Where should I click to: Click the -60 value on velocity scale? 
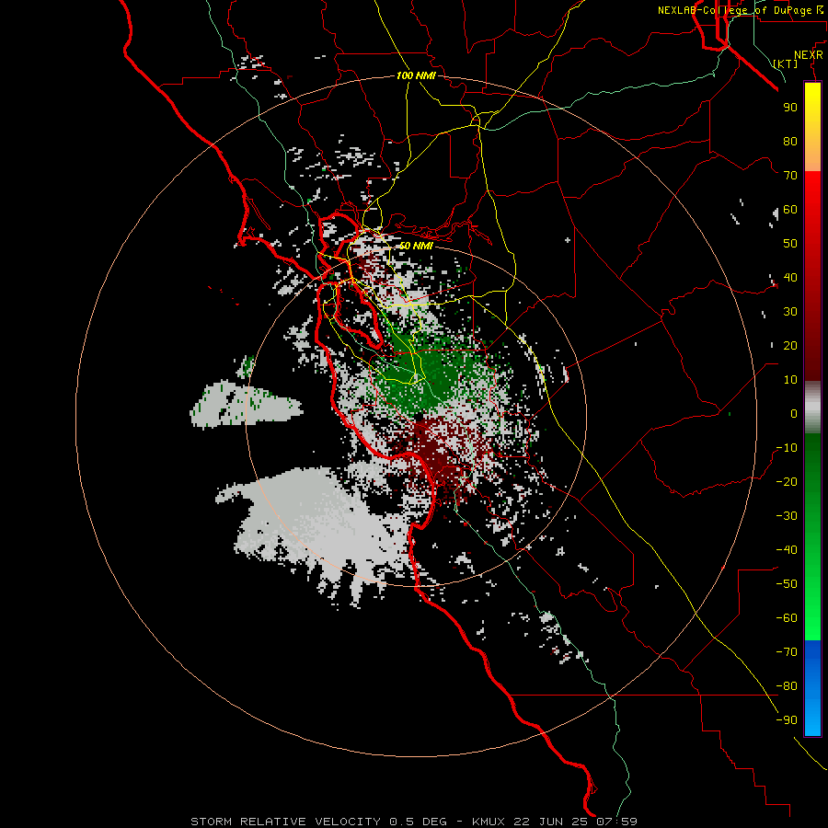click(x=787, y=618)
